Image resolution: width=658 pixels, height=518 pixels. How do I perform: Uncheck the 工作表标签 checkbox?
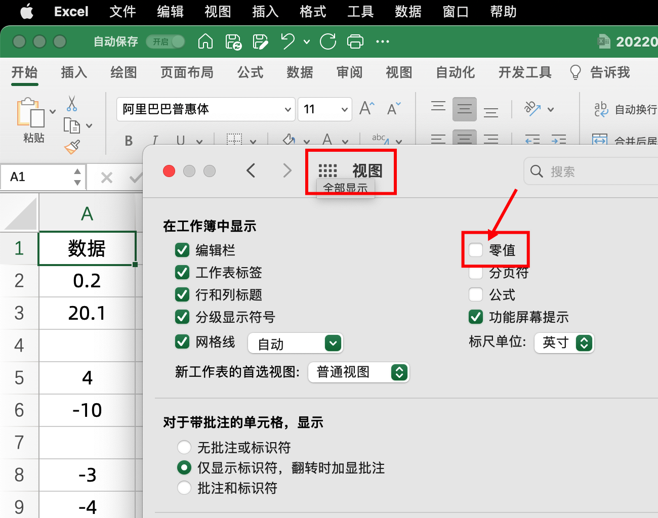coord(182,272)
